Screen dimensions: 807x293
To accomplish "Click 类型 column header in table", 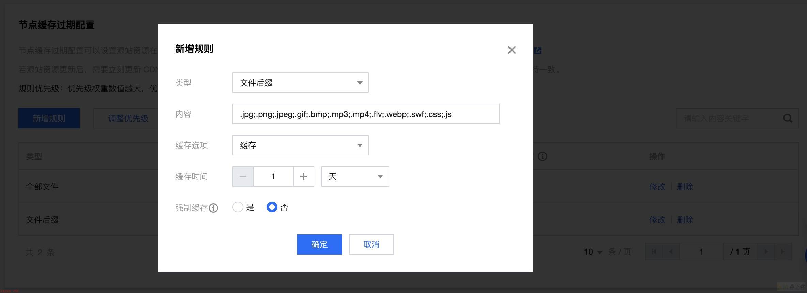I will (34, 156).
